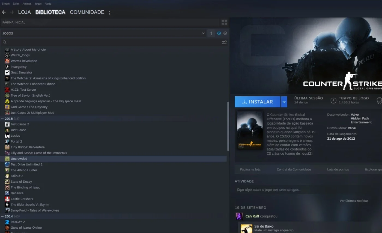Screen dimensions: 382x233
Task: Open Cah Ruff's profile name
Action: (x=252, y=216)
